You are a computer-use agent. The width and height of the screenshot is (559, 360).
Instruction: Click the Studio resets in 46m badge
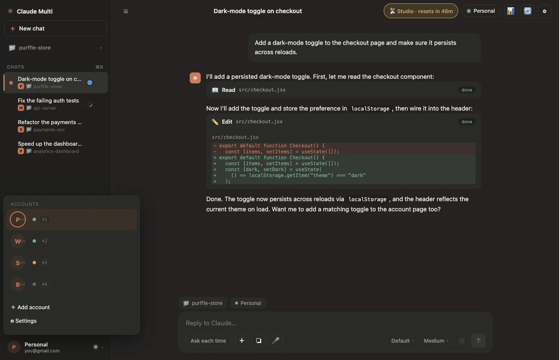pyautogui.click(x=421, y=11)
